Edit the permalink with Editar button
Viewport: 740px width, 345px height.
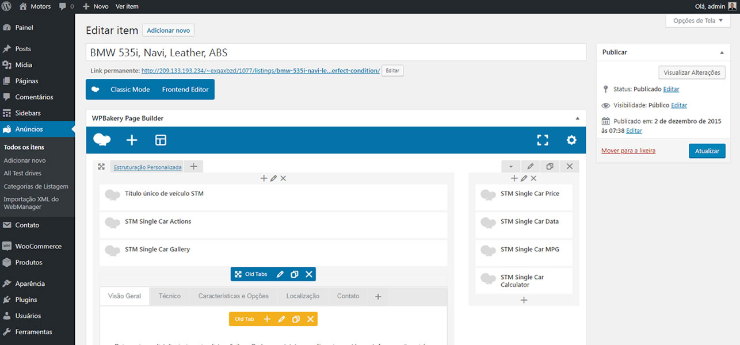coord(392,71)
